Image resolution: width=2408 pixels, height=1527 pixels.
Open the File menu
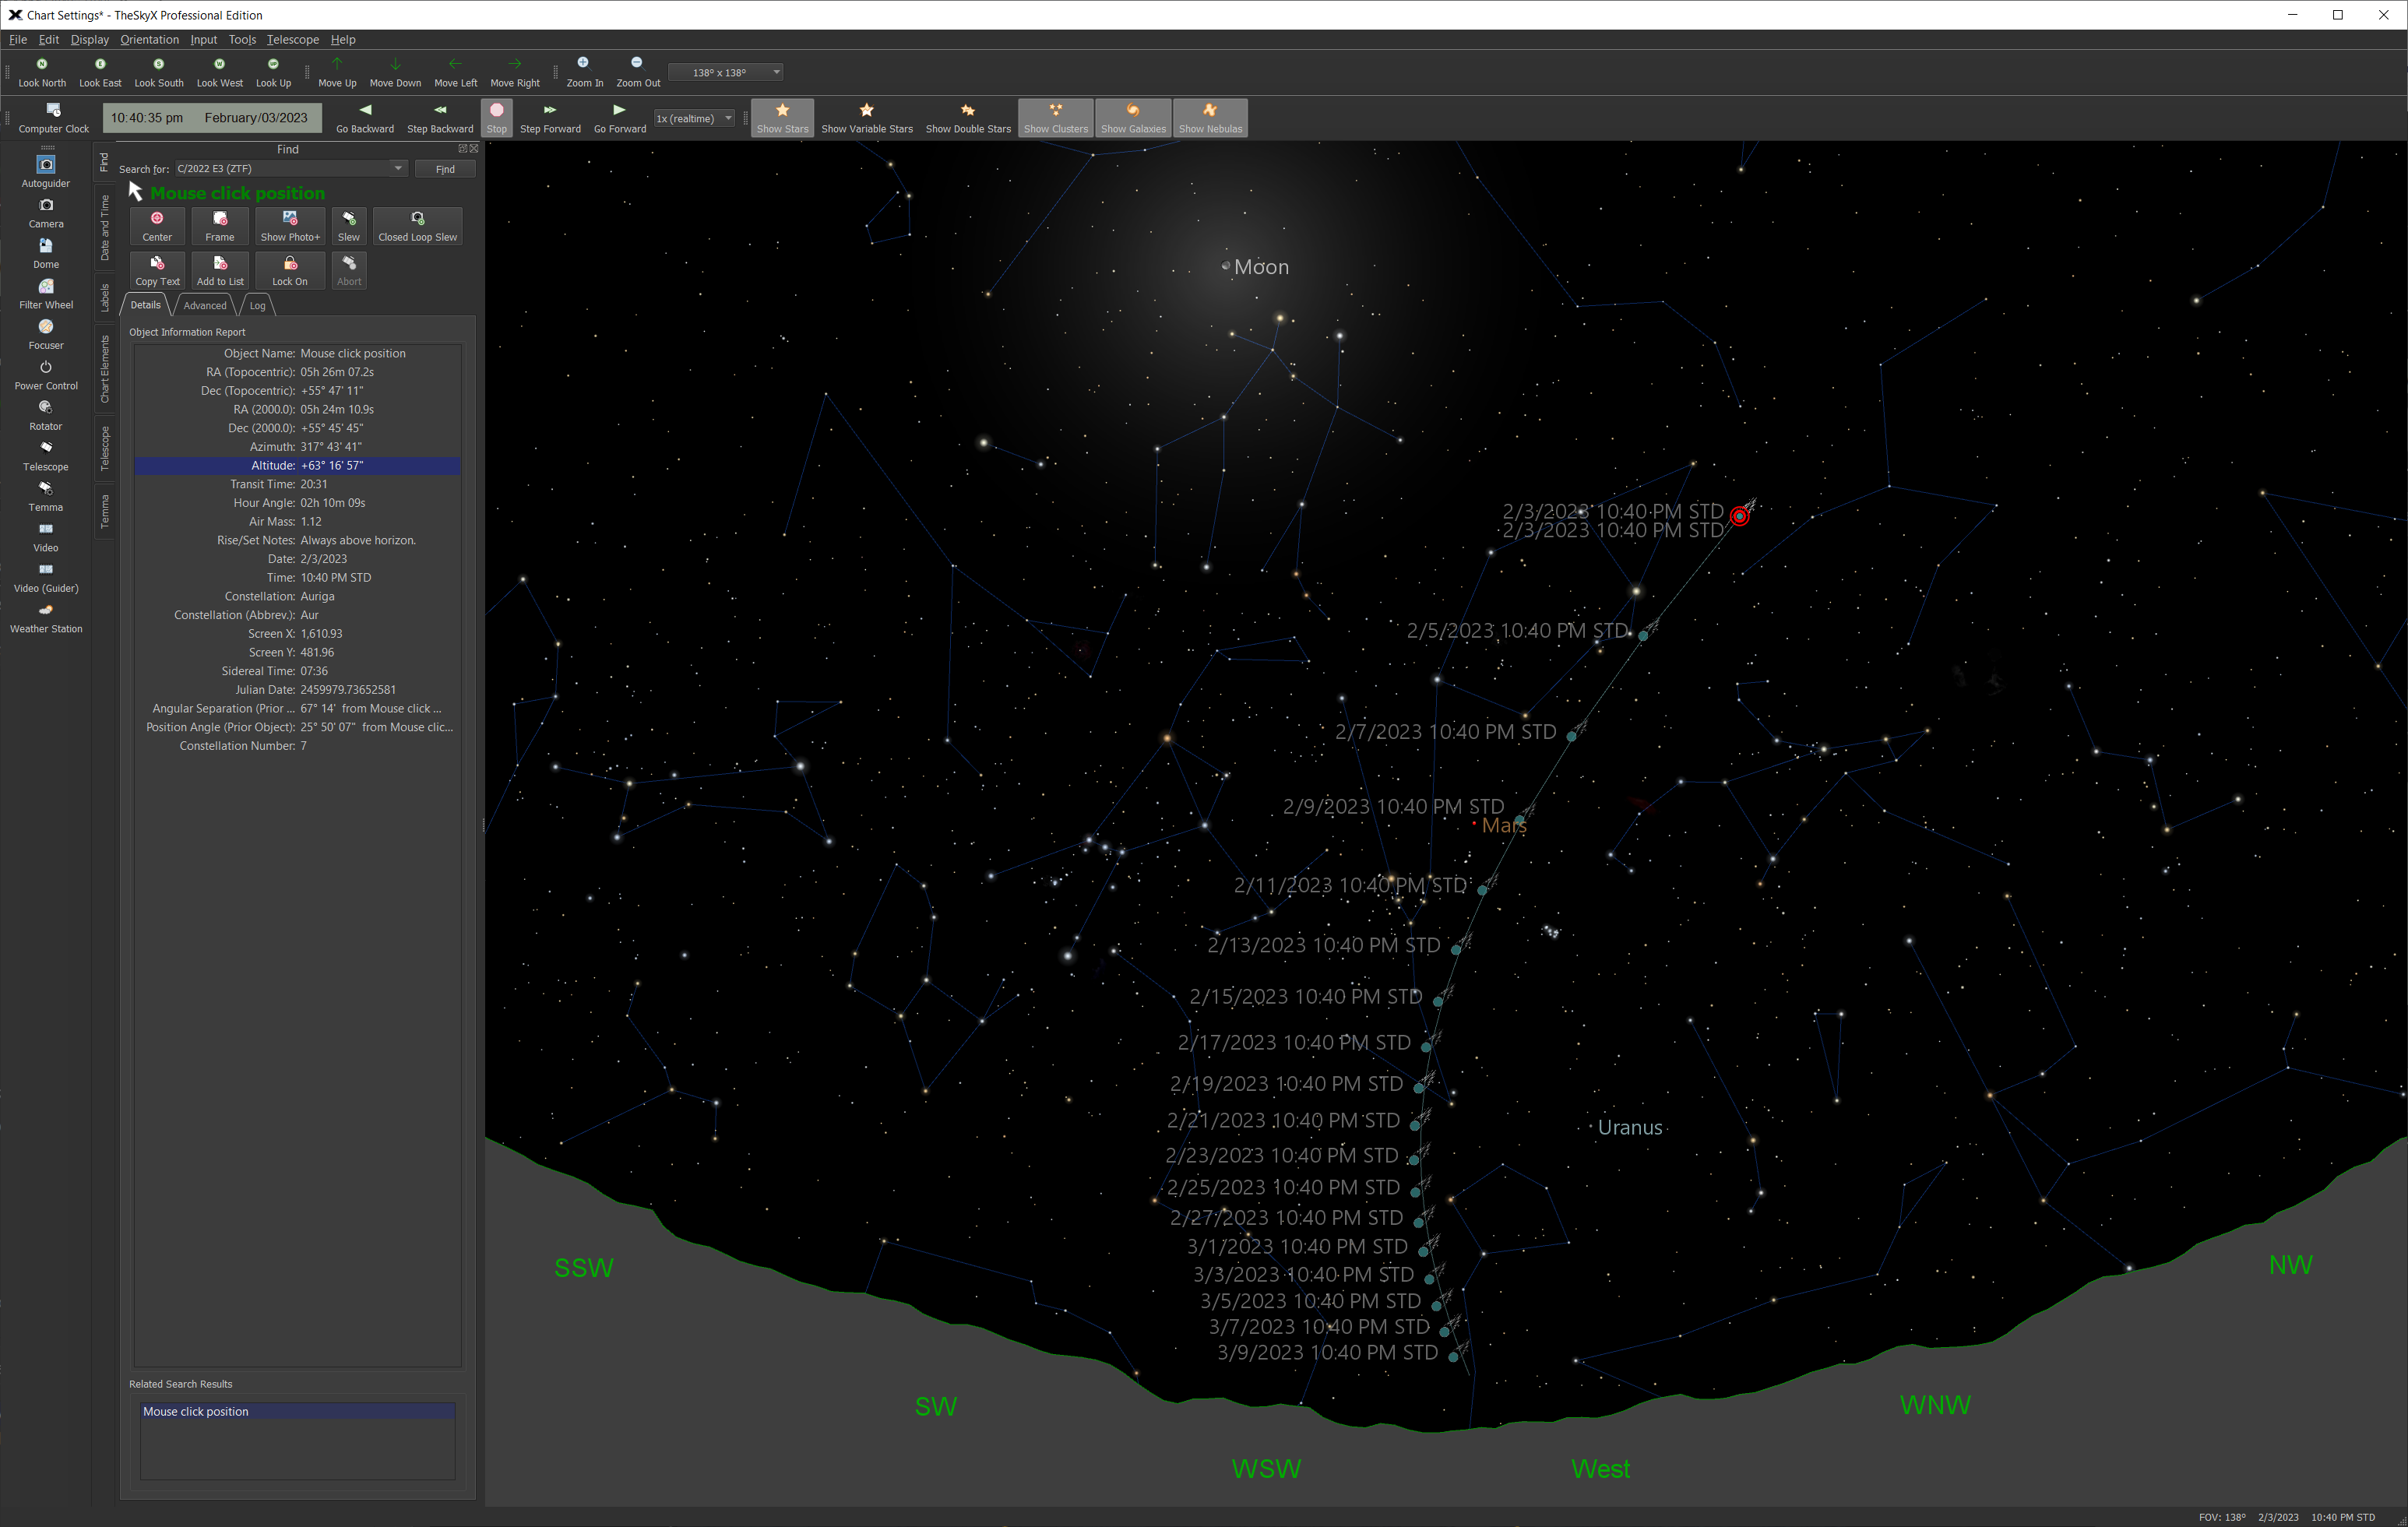[x=18, y=39]
